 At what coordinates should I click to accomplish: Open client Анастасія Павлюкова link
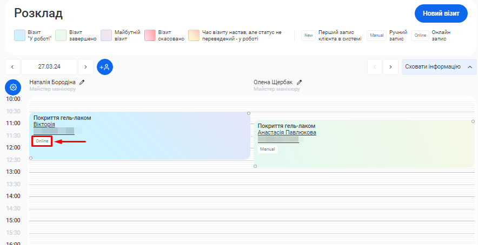point(287,133)
